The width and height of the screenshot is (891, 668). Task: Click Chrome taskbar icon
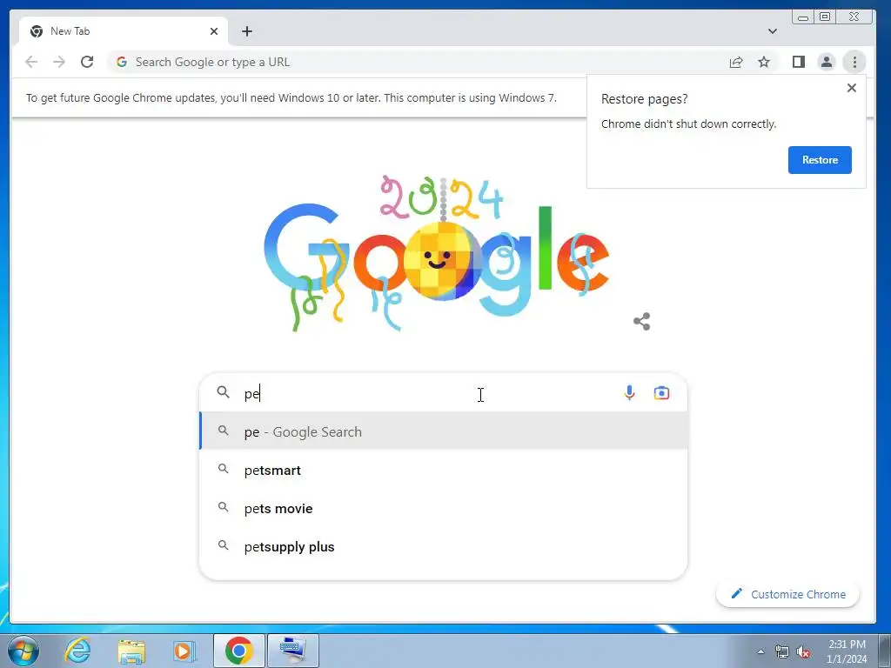coord(239,651)
